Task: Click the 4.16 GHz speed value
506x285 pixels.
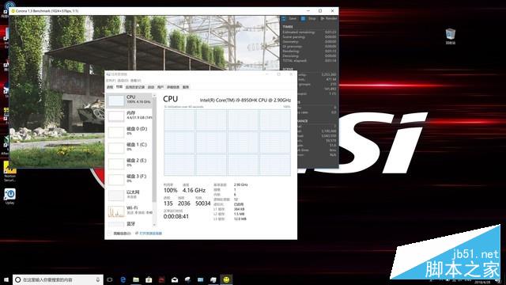Action: [x=194, y=190]
